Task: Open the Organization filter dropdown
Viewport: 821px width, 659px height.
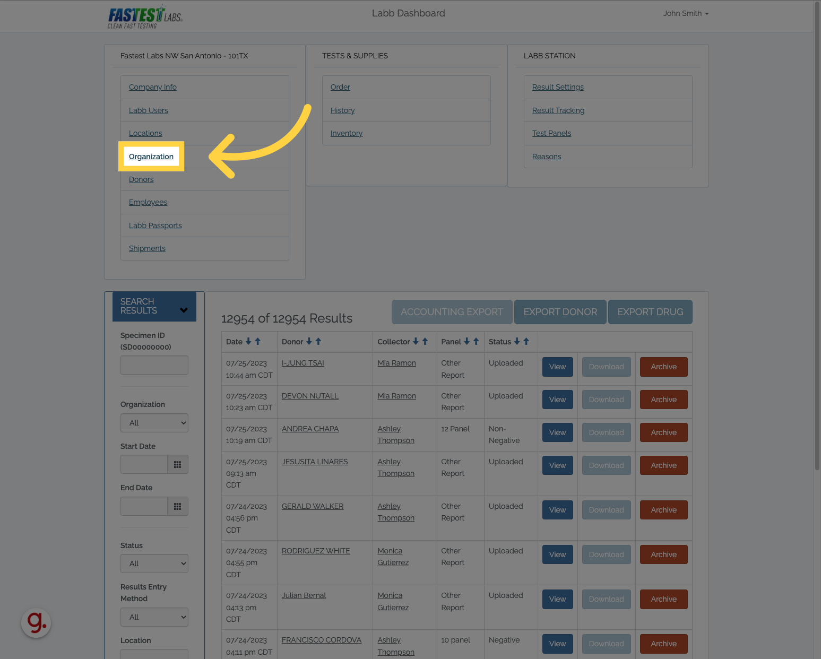Action: [x=154, y=423]
